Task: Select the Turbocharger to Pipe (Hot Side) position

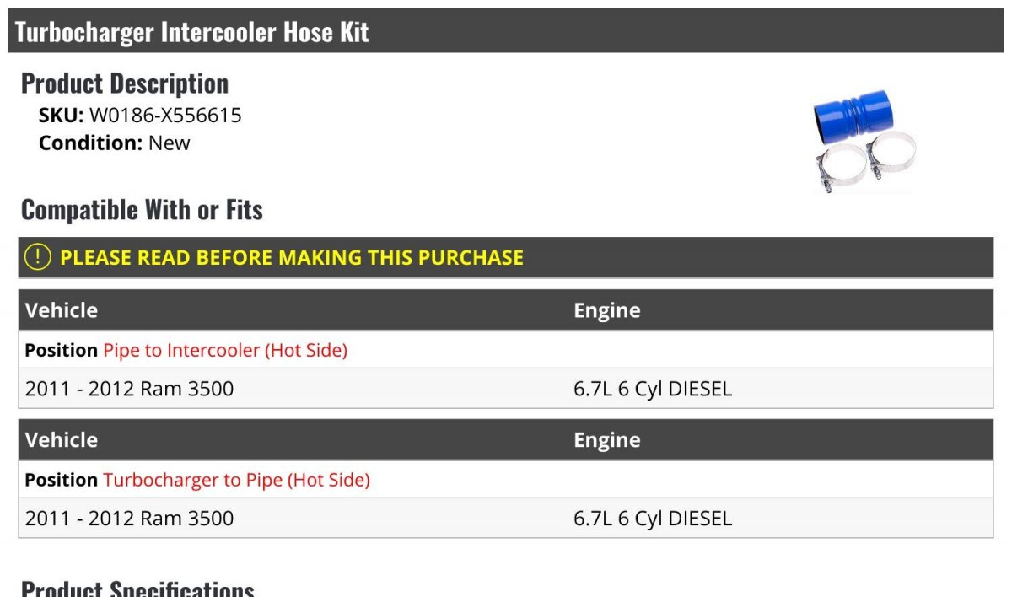Action: point(236,480)
